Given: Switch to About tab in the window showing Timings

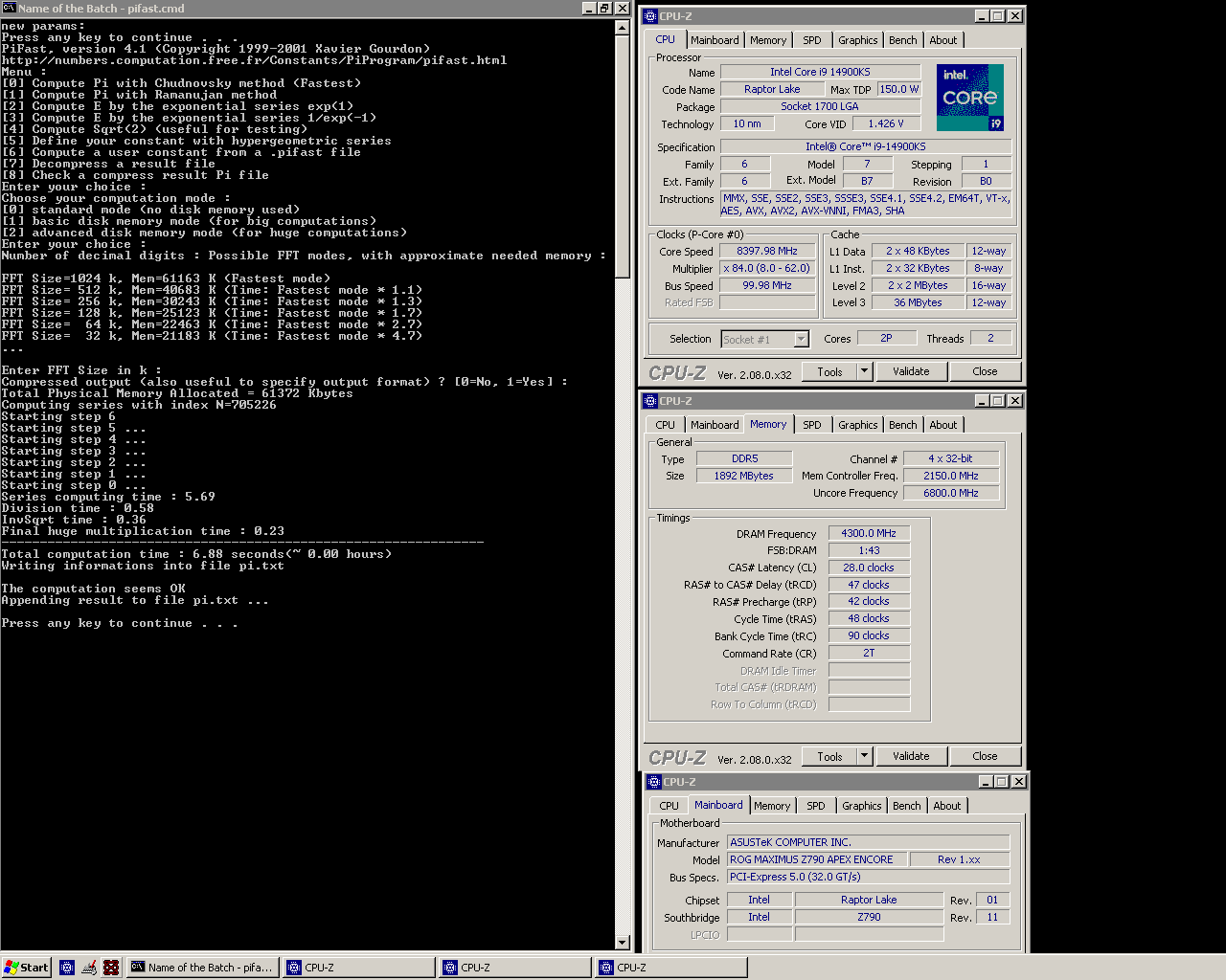Looking at the screenshot, I should 943,425.
